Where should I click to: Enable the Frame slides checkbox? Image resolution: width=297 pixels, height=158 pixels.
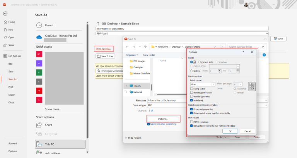(192, 89)
